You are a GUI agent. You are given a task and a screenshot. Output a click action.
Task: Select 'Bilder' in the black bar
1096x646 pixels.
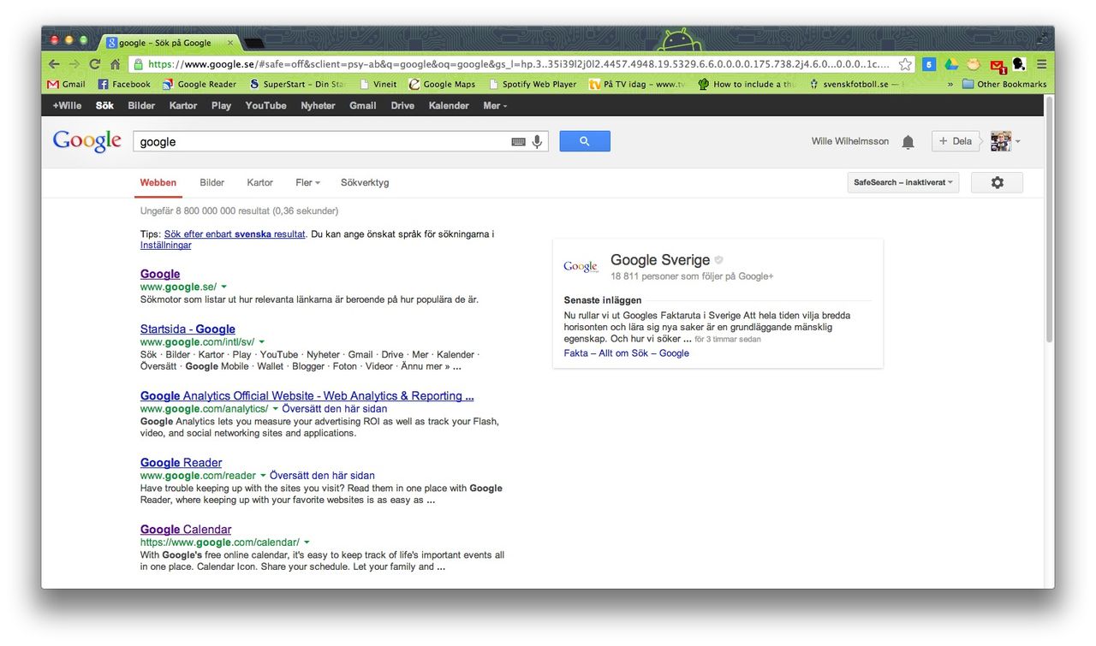click(x=141, y=105)
